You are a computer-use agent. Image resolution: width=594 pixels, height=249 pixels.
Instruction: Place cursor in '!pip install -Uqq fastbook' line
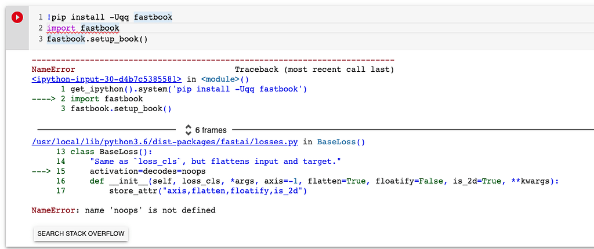(110, 17)
